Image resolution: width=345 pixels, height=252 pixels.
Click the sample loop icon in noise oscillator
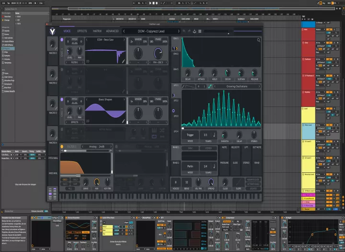[x=154, y=137]
